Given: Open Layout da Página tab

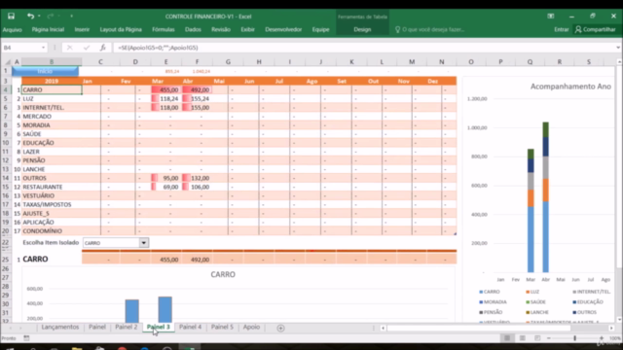Looking at the screenshot, I should click(x=121, y=29).
